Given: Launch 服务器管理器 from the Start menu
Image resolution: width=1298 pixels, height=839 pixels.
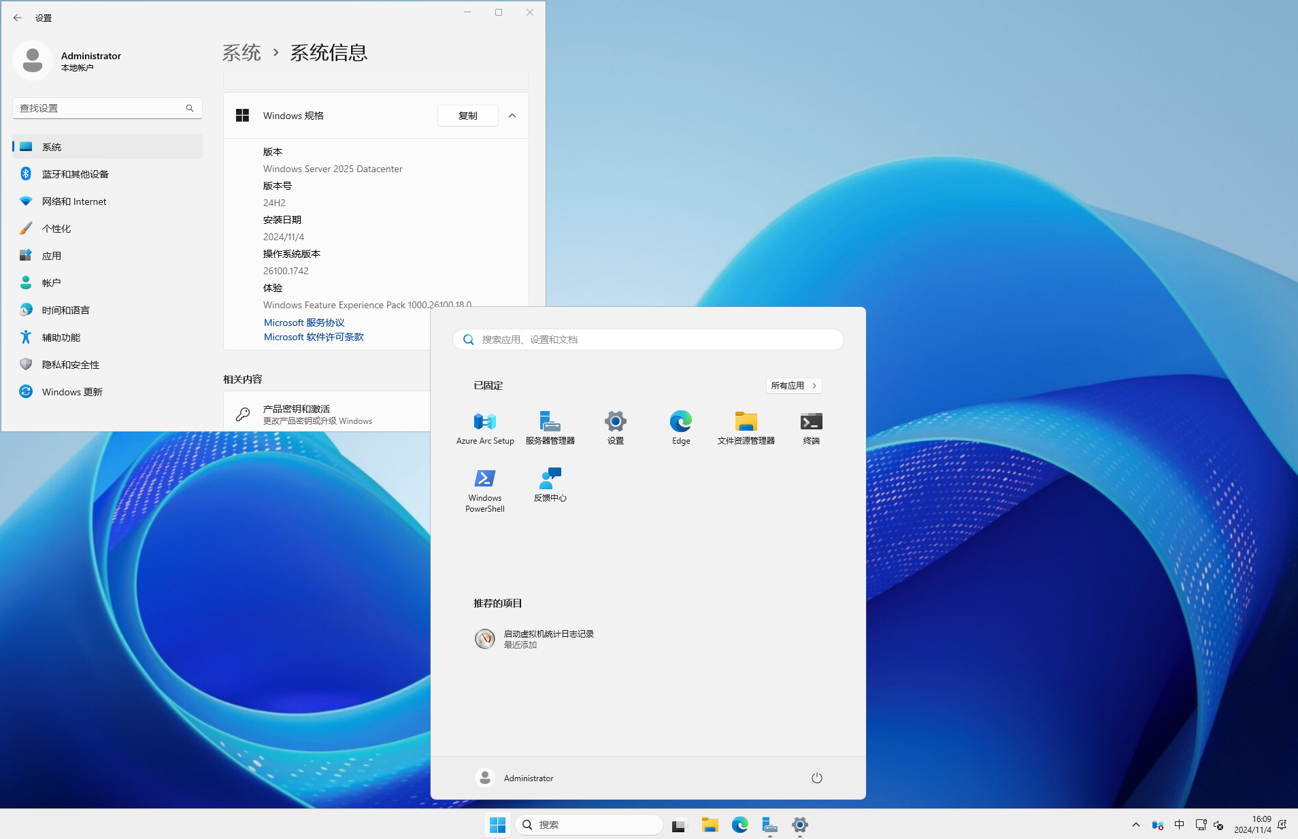Looking at the screenshot, I should tap(550, 428).
